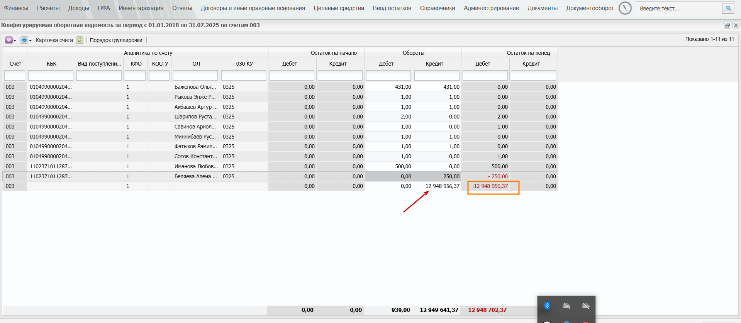The height and width of the screenshot is (323, 741).
Task: Click the Порядок группировки label
Action: [116, 40]
